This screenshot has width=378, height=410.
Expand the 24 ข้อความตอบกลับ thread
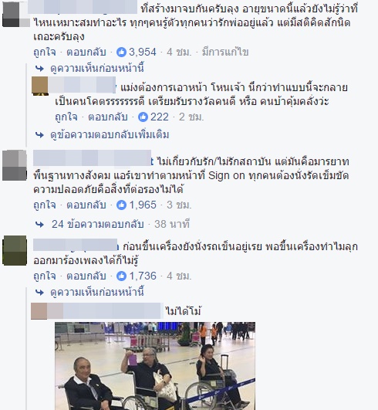(x=98, y=224)
